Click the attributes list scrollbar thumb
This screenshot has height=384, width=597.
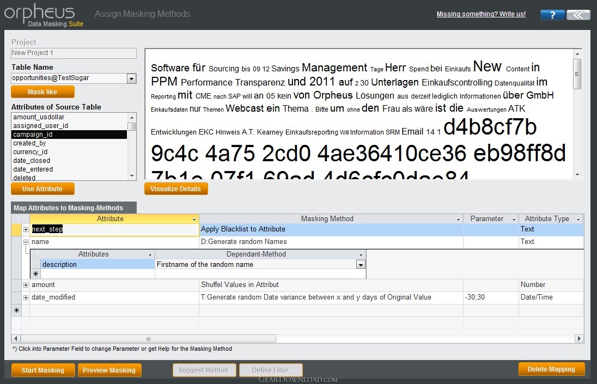pos(132,126)
